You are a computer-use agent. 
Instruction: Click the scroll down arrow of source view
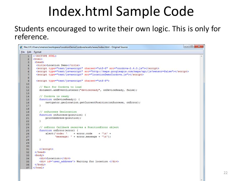coord(201,179)
